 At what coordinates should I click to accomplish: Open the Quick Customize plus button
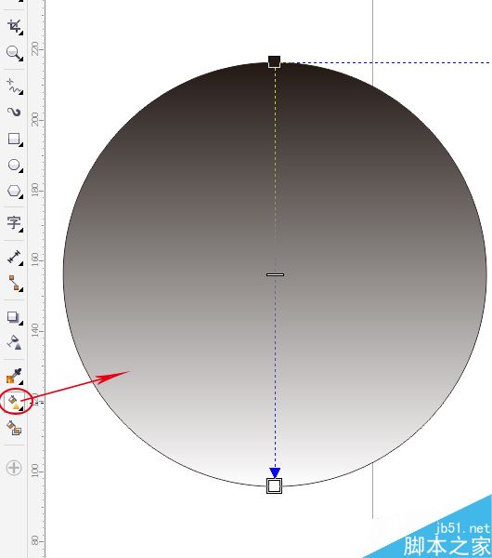click(x=14, y=468)
